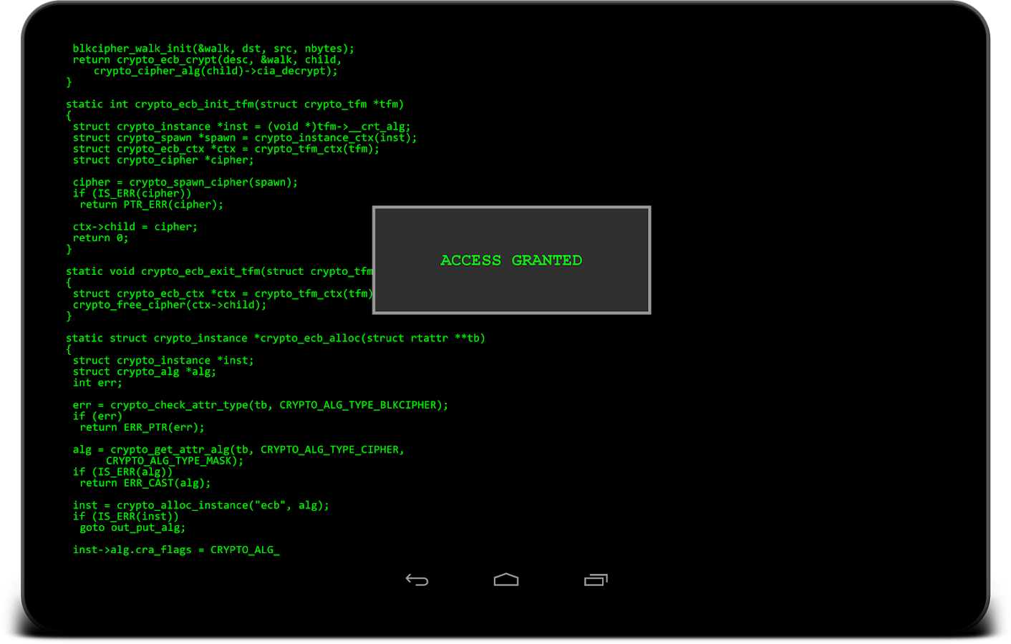Click the 'inst = crypto_alloc_instance("ecb", alg);' line

coord(201,505)
